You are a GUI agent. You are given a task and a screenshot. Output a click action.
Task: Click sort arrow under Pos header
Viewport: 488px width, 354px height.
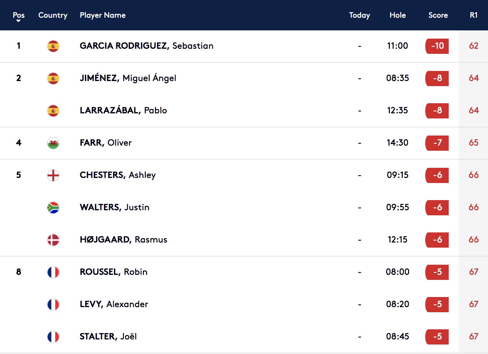pyautogui.click(x=18, y=21)
